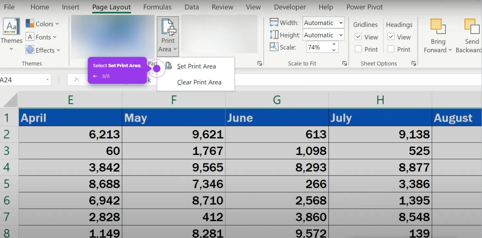This screenshot has height=238, width=482.
Task: Open the theme Colors menu
Action: [42, 24]
